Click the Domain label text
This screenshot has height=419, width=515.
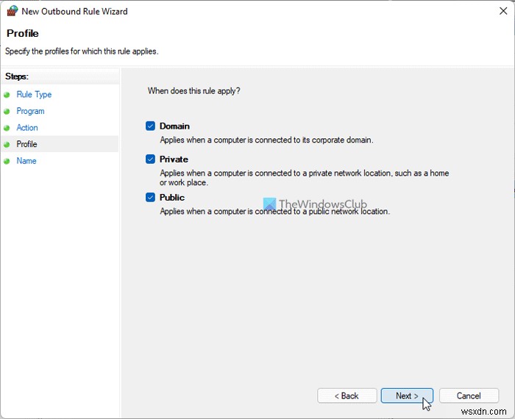[174, 126]
